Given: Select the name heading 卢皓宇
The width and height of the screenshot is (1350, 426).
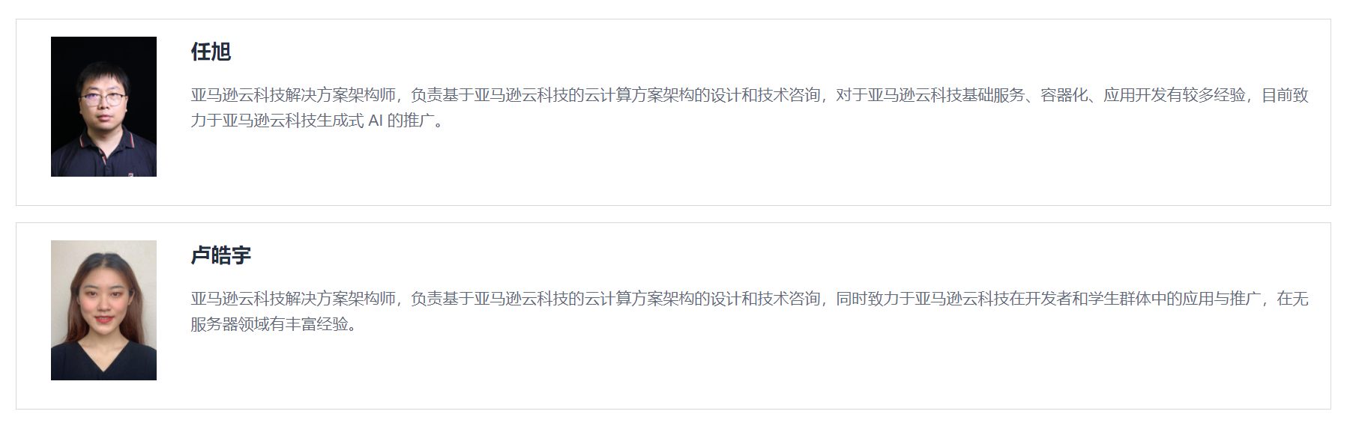Looking at the screenshot, I should coord(220,255).
